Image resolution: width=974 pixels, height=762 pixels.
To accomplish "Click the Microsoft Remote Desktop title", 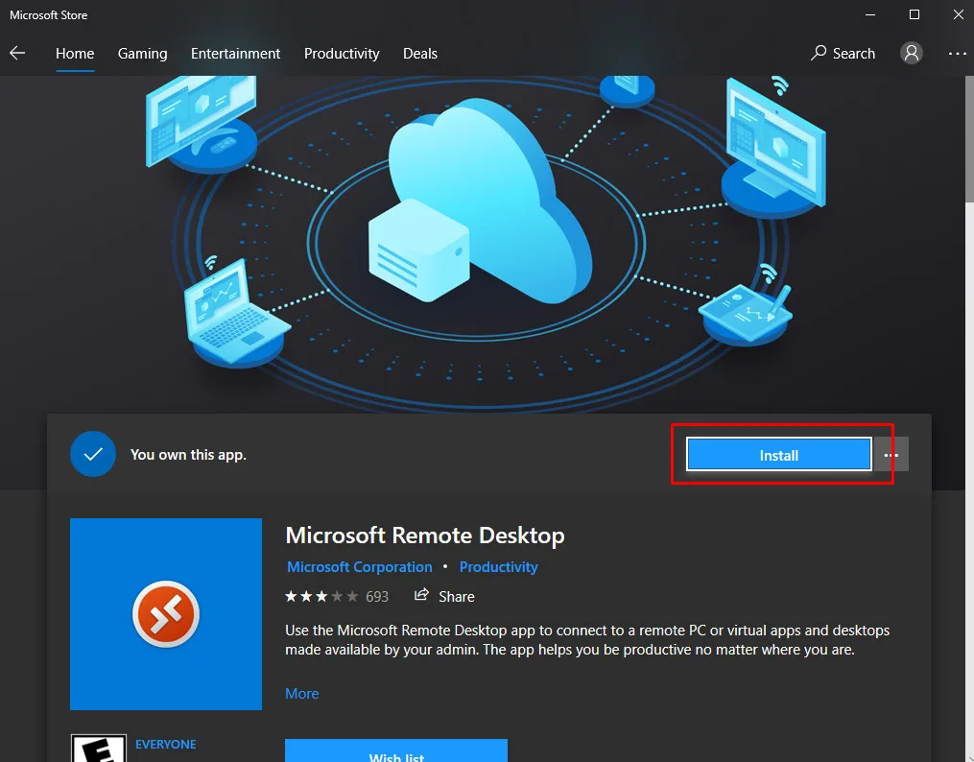I will point(425,536).
